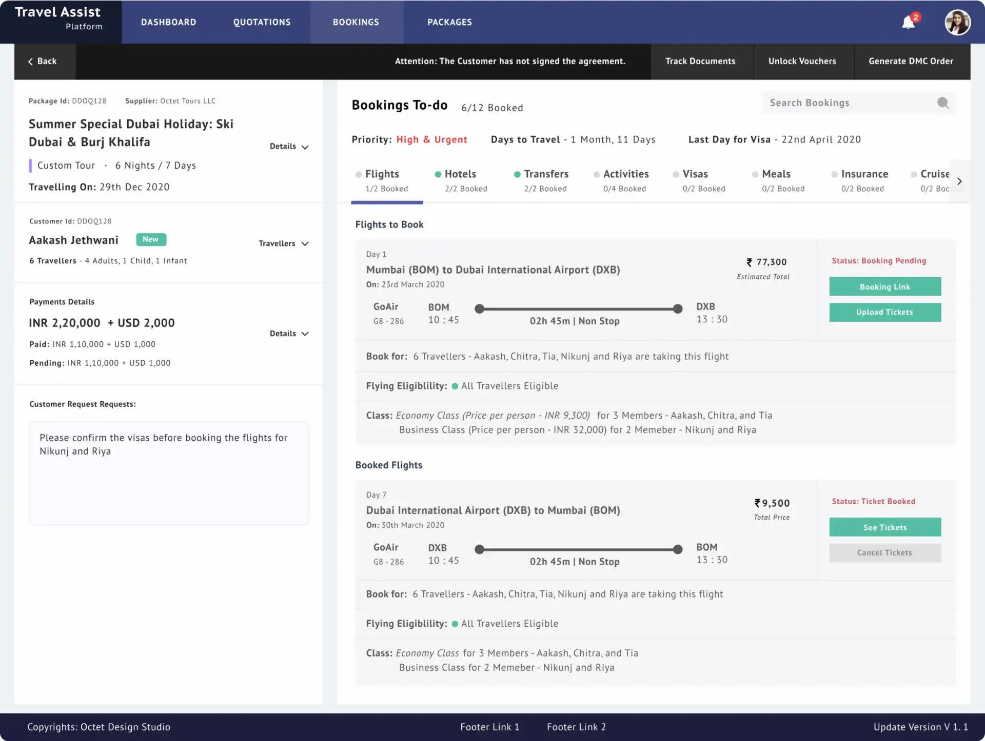
Task: Switch to the Cruise tab
Action: [x=931, y=181]
